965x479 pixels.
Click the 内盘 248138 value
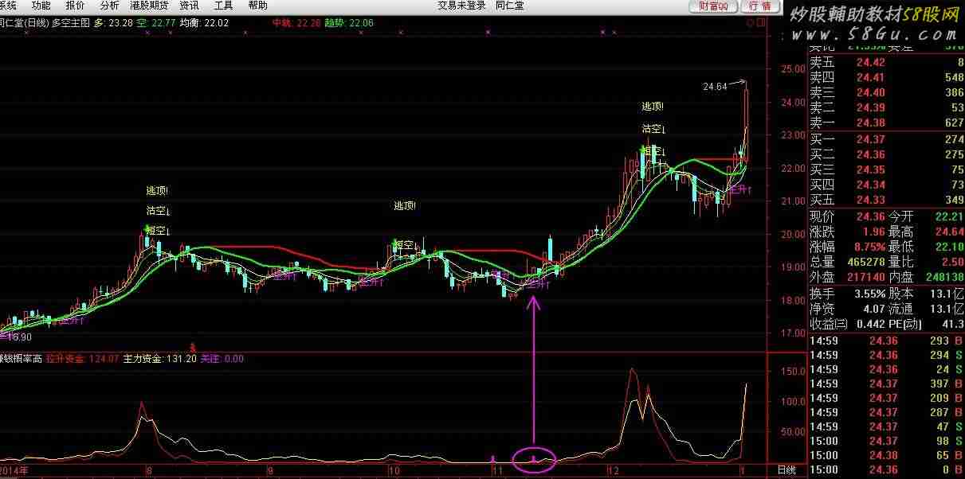point(943,277)
